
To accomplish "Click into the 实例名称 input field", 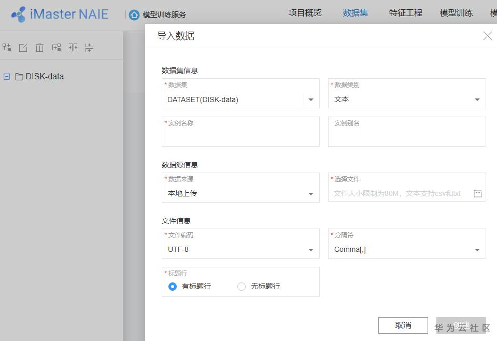I will 240,136.
